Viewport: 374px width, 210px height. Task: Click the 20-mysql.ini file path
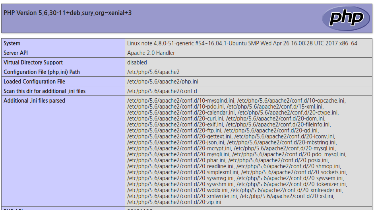coord(284,148)
